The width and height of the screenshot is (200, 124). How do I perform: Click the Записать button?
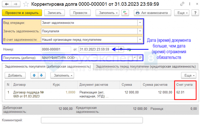(54, 13)
